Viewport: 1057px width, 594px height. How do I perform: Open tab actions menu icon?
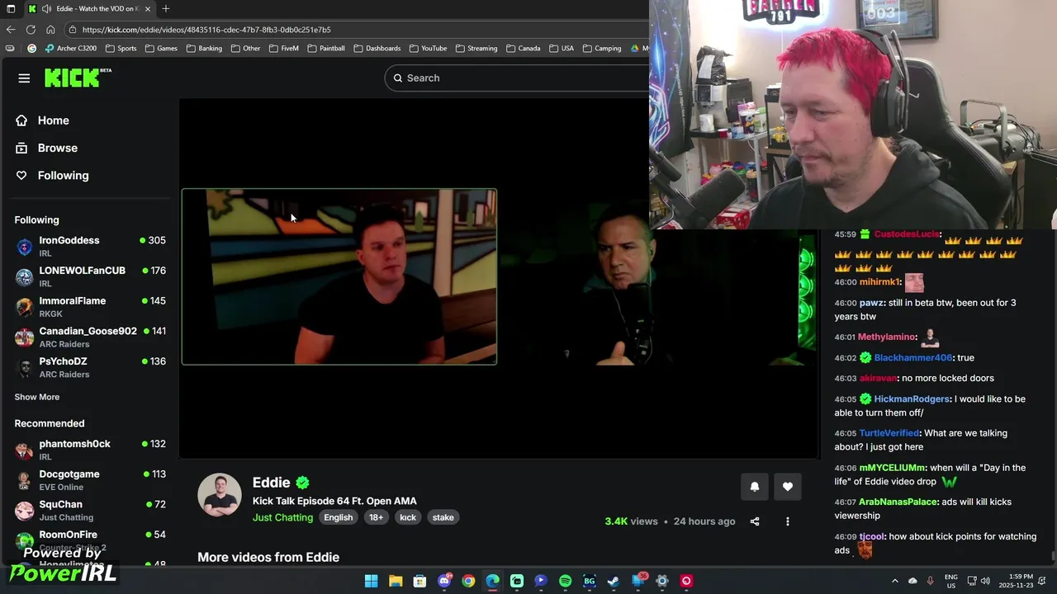coord(11,8)
